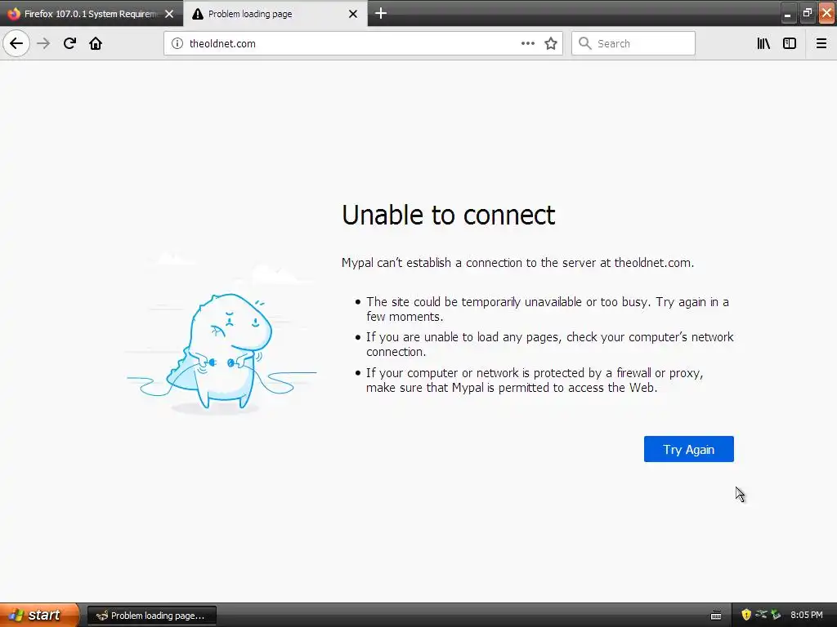Switch to Firefox 107.0.1 System Requirements tab
Image resolution: width=837 pixels, height=627 pixels.
(x=92, y=14)
